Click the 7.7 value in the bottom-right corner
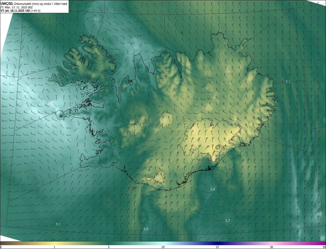This screenshot has width=326, height=249. [322, 238]
